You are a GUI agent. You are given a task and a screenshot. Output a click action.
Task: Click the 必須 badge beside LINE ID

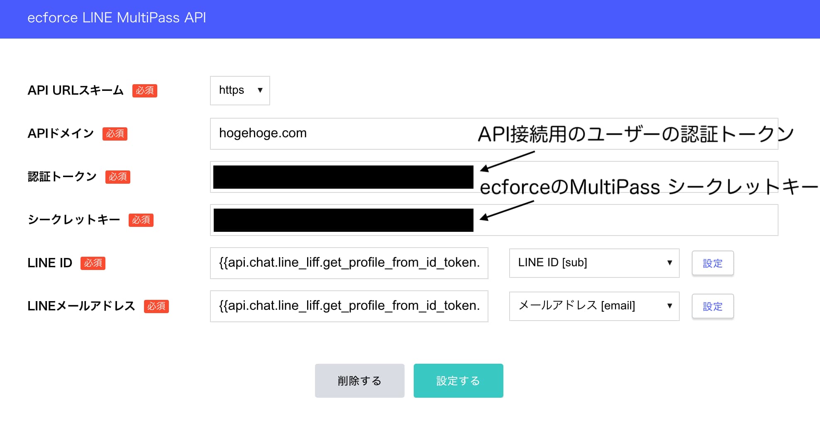pyautogui.click(x=93, y=263)
